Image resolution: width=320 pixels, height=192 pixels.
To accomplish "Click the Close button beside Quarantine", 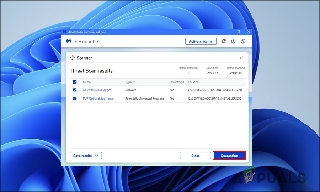I will (195, 156).
